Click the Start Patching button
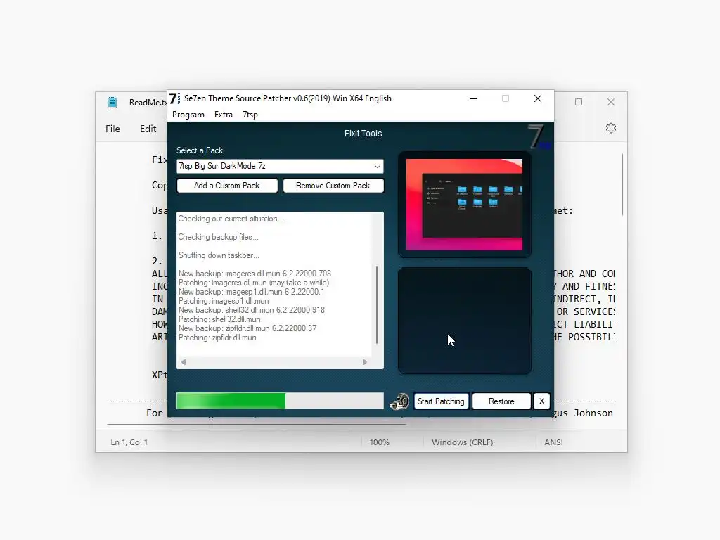 441,401
